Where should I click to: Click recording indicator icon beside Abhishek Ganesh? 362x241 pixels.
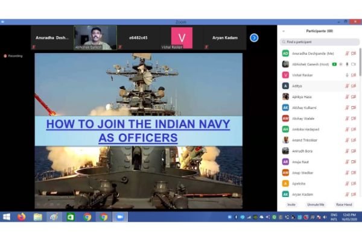pos(341,64)
